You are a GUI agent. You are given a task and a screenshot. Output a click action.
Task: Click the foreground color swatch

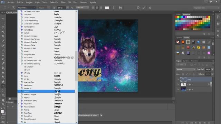(2, 112)
